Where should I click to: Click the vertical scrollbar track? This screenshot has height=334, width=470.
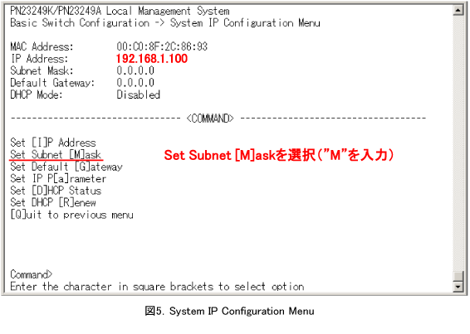tap(458, 143)
